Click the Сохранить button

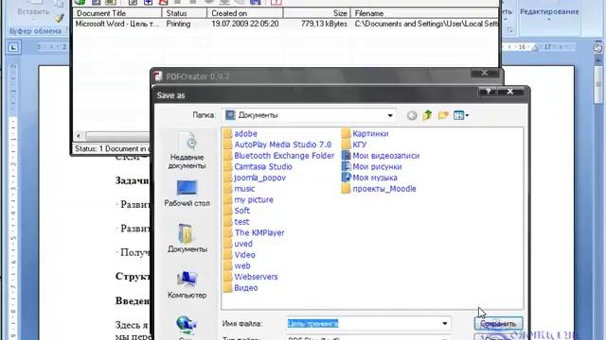click(498, 324)
